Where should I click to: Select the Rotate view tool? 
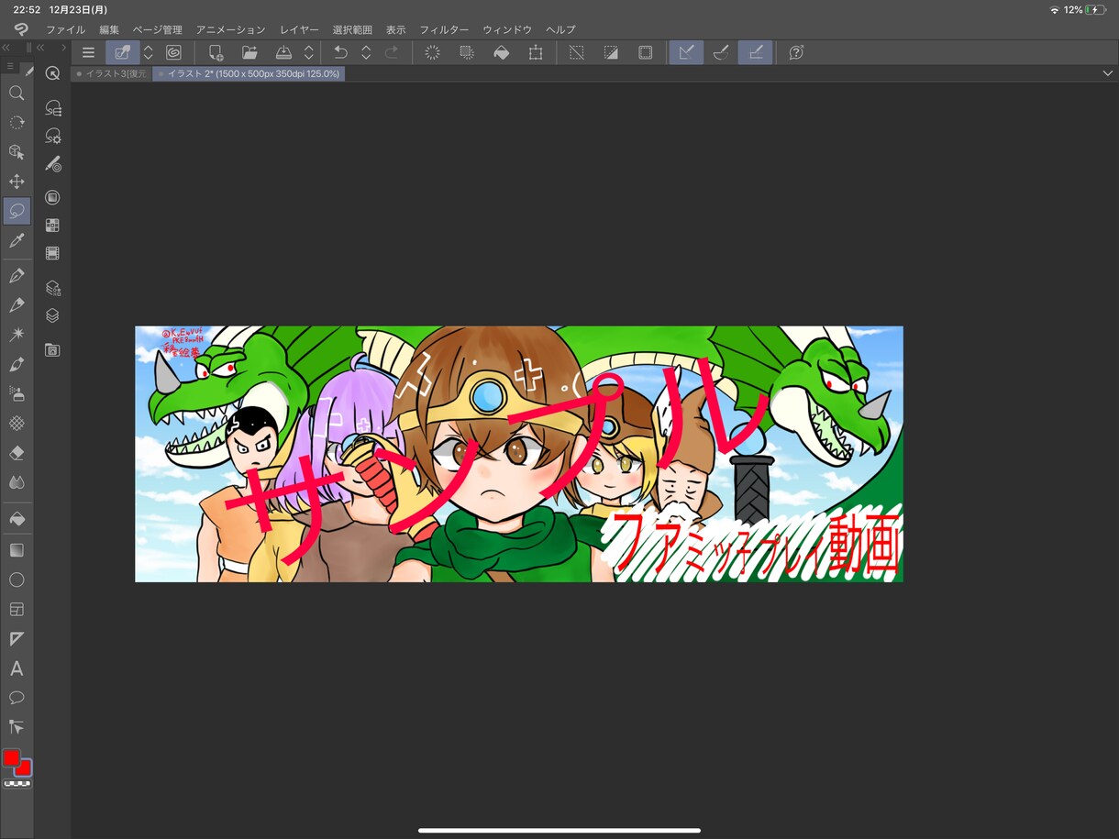[x=17, y=122]
